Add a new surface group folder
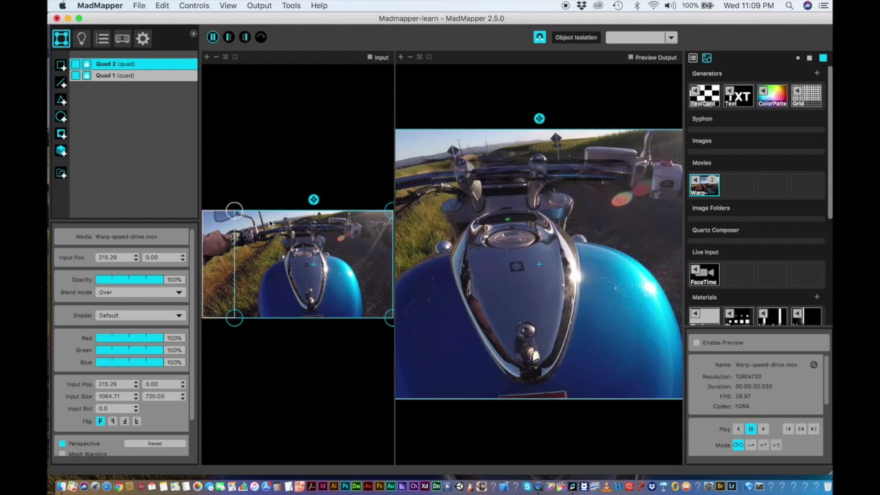 [61, 173]
